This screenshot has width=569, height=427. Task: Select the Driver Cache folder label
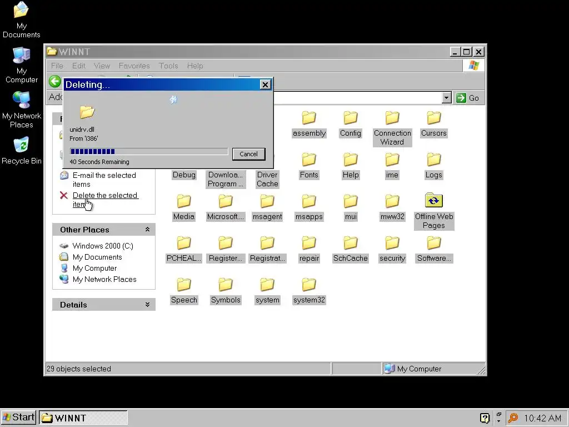click(x=267, y=179)
